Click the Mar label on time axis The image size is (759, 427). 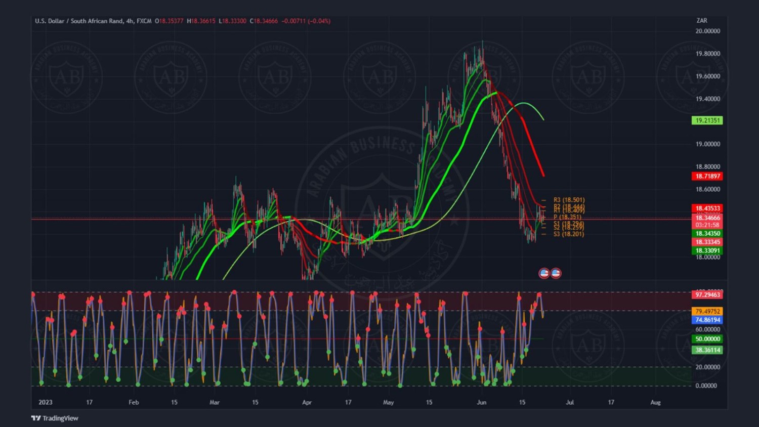coord(215,403)
